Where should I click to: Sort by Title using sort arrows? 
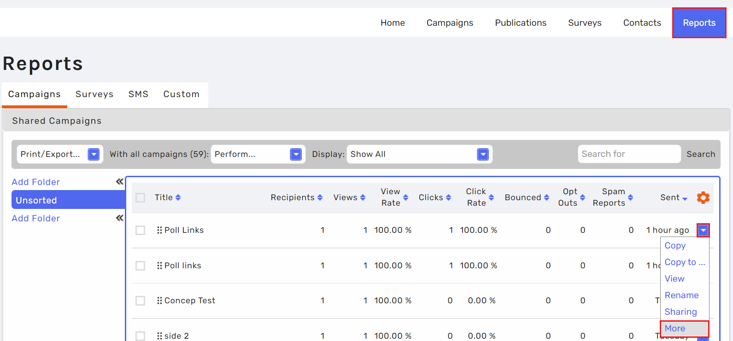point(178,197)
